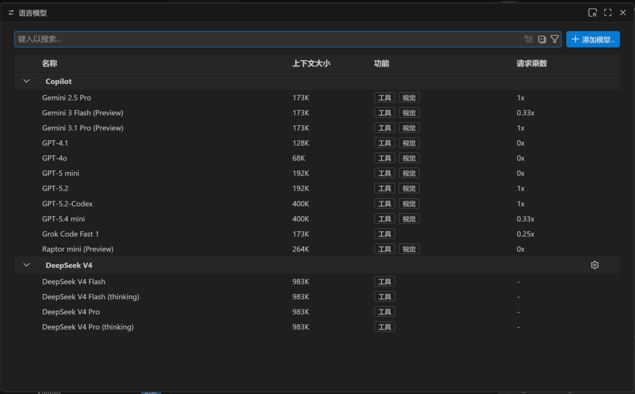
Task: Select the GPT-5.2 model name
Action: pos(55,188)
